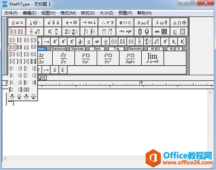Open the fence templates palette button
This screenshot has width=216, height=170.
pos(17,32)
